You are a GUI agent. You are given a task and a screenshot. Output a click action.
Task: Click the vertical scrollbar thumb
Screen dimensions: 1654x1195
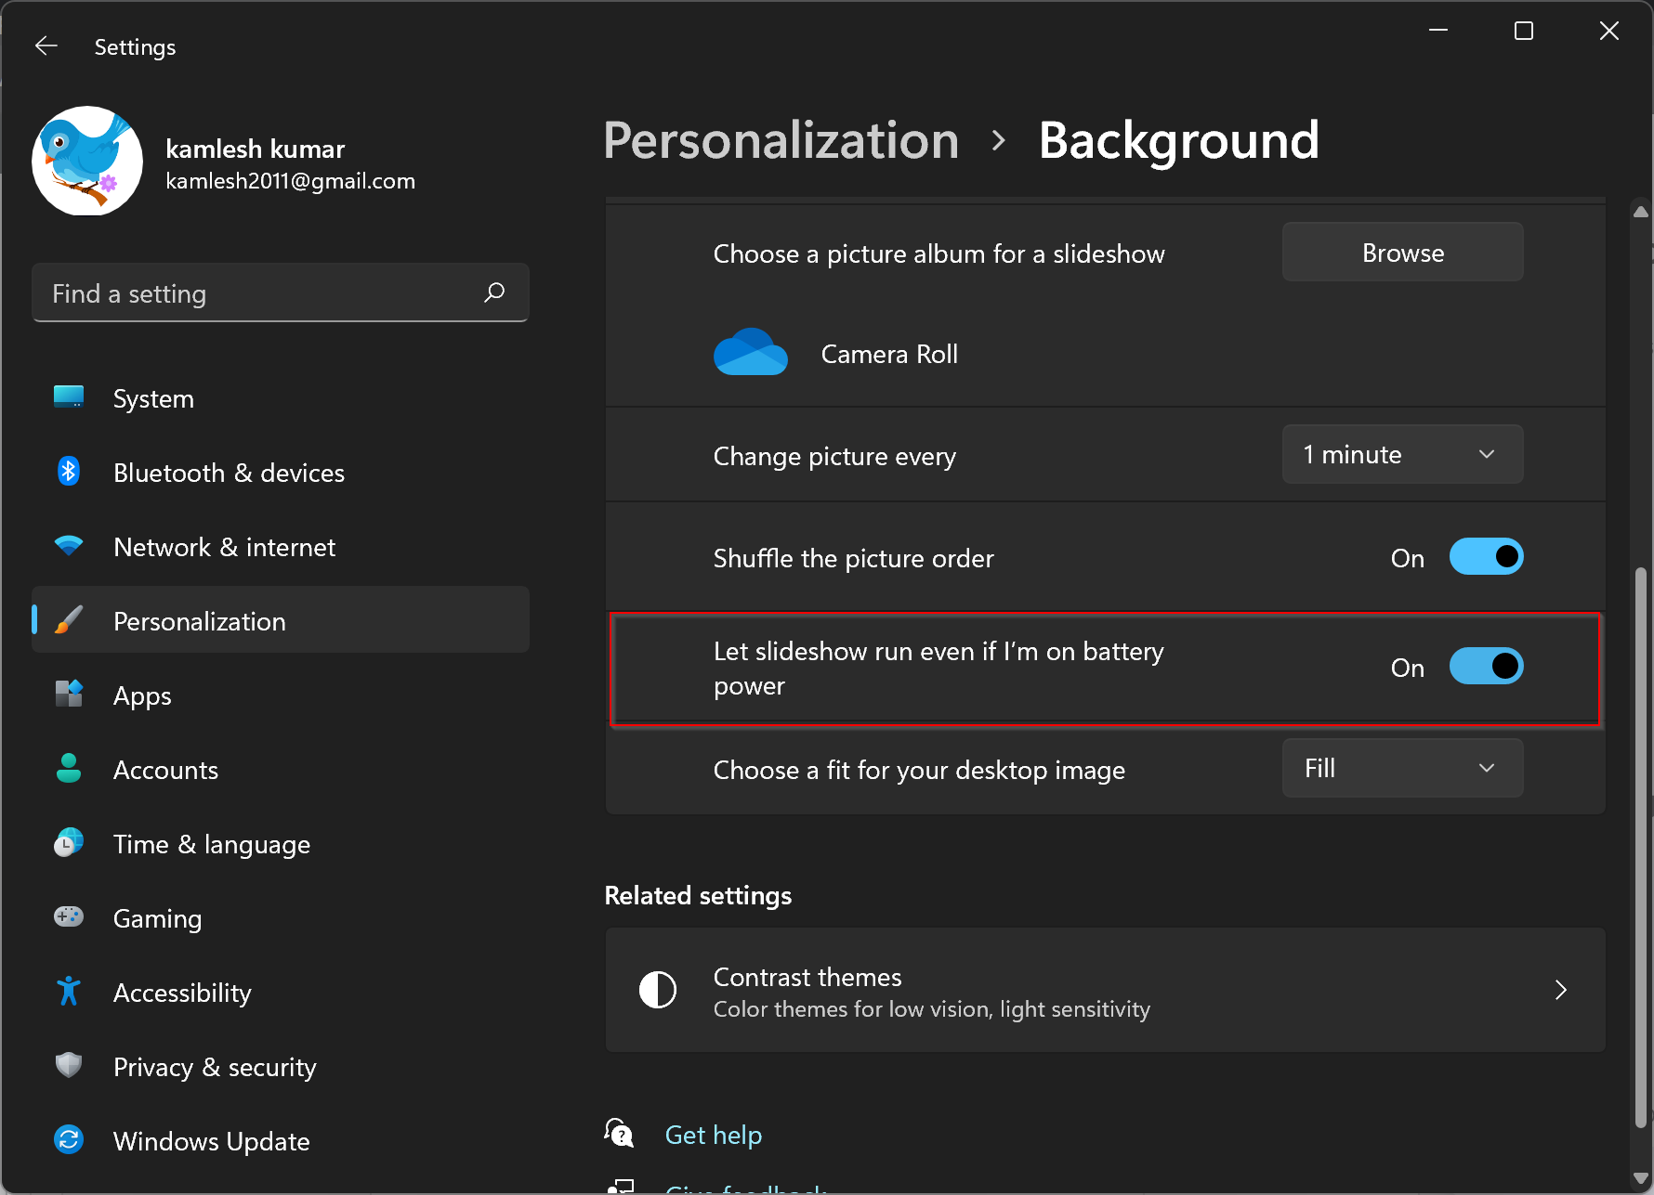tap(1641, 847)
